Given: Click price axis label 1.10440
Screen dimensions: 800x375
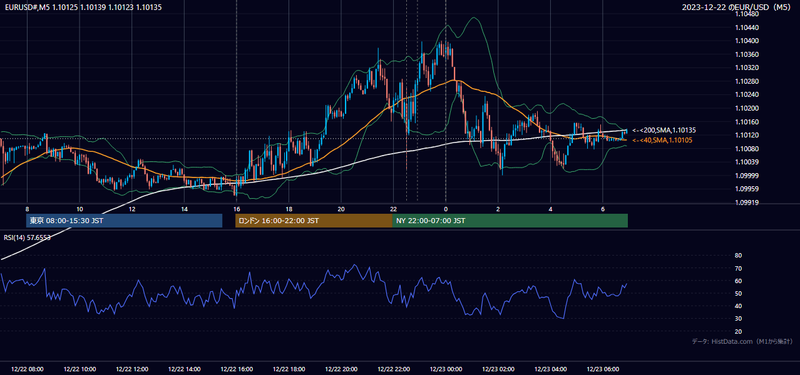Looking at the screenshot, I should 748,27.
